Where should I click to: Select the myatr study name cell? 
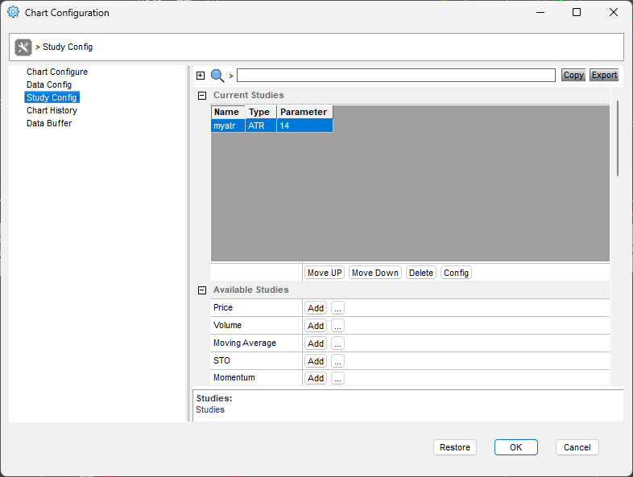pos(228,125)
